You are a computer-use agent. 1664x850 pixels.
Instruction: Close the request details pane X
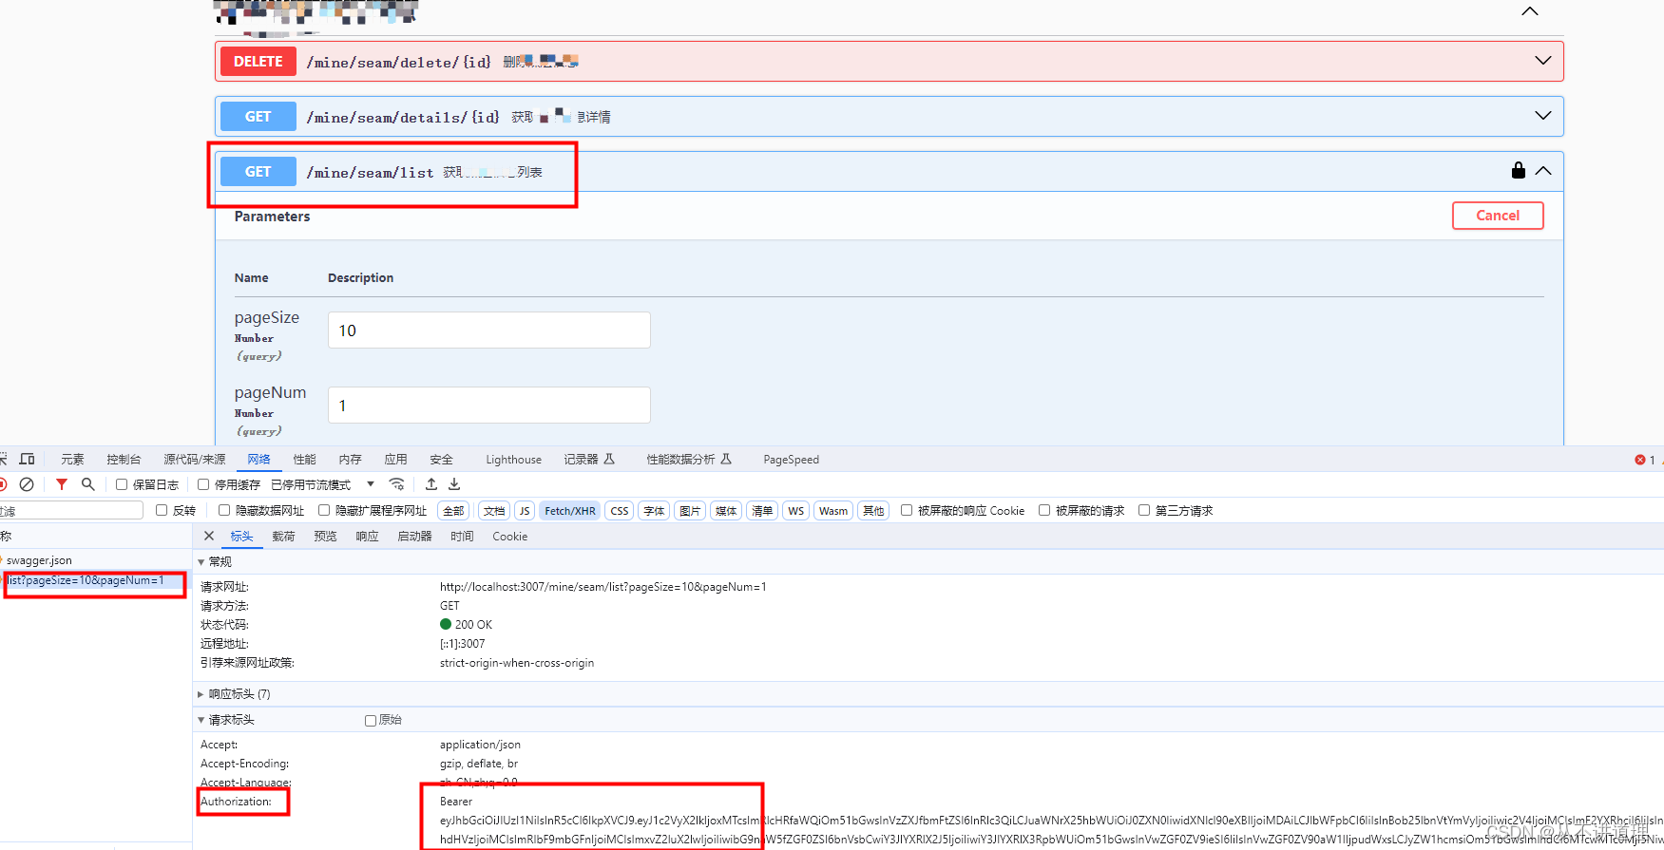pos(209,536)
